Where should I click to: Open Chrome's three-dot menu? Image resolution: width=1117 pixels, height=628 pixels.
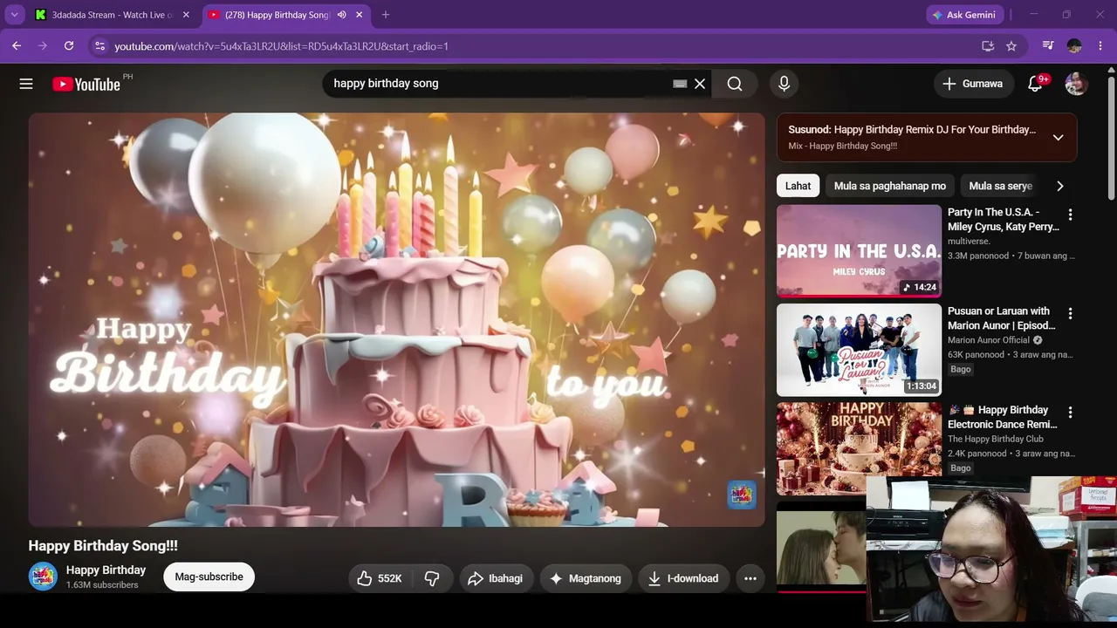[x=1100, y=46]
